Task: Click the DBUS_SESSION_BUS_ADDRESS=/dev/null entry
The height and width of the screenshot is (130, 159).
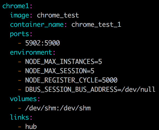Action: click(90, 89)
